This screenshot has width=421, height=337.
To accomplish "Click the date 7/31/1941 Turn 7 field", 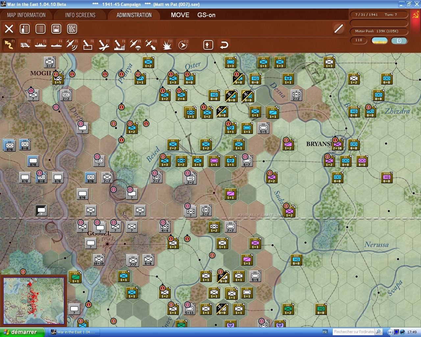I will 379,14.
